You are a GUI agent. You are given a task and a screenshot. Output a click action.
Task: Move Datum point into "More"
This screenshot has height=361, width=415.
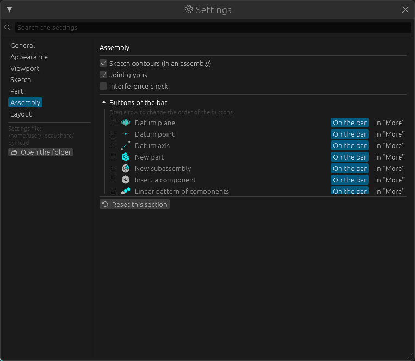click(389, 134)
